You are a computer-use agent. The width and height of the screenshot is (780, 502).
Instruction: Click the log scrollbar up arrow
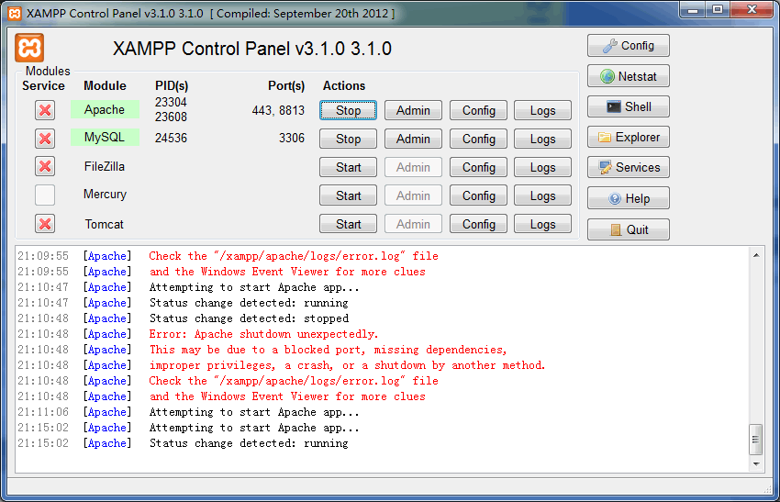[756, 255]
